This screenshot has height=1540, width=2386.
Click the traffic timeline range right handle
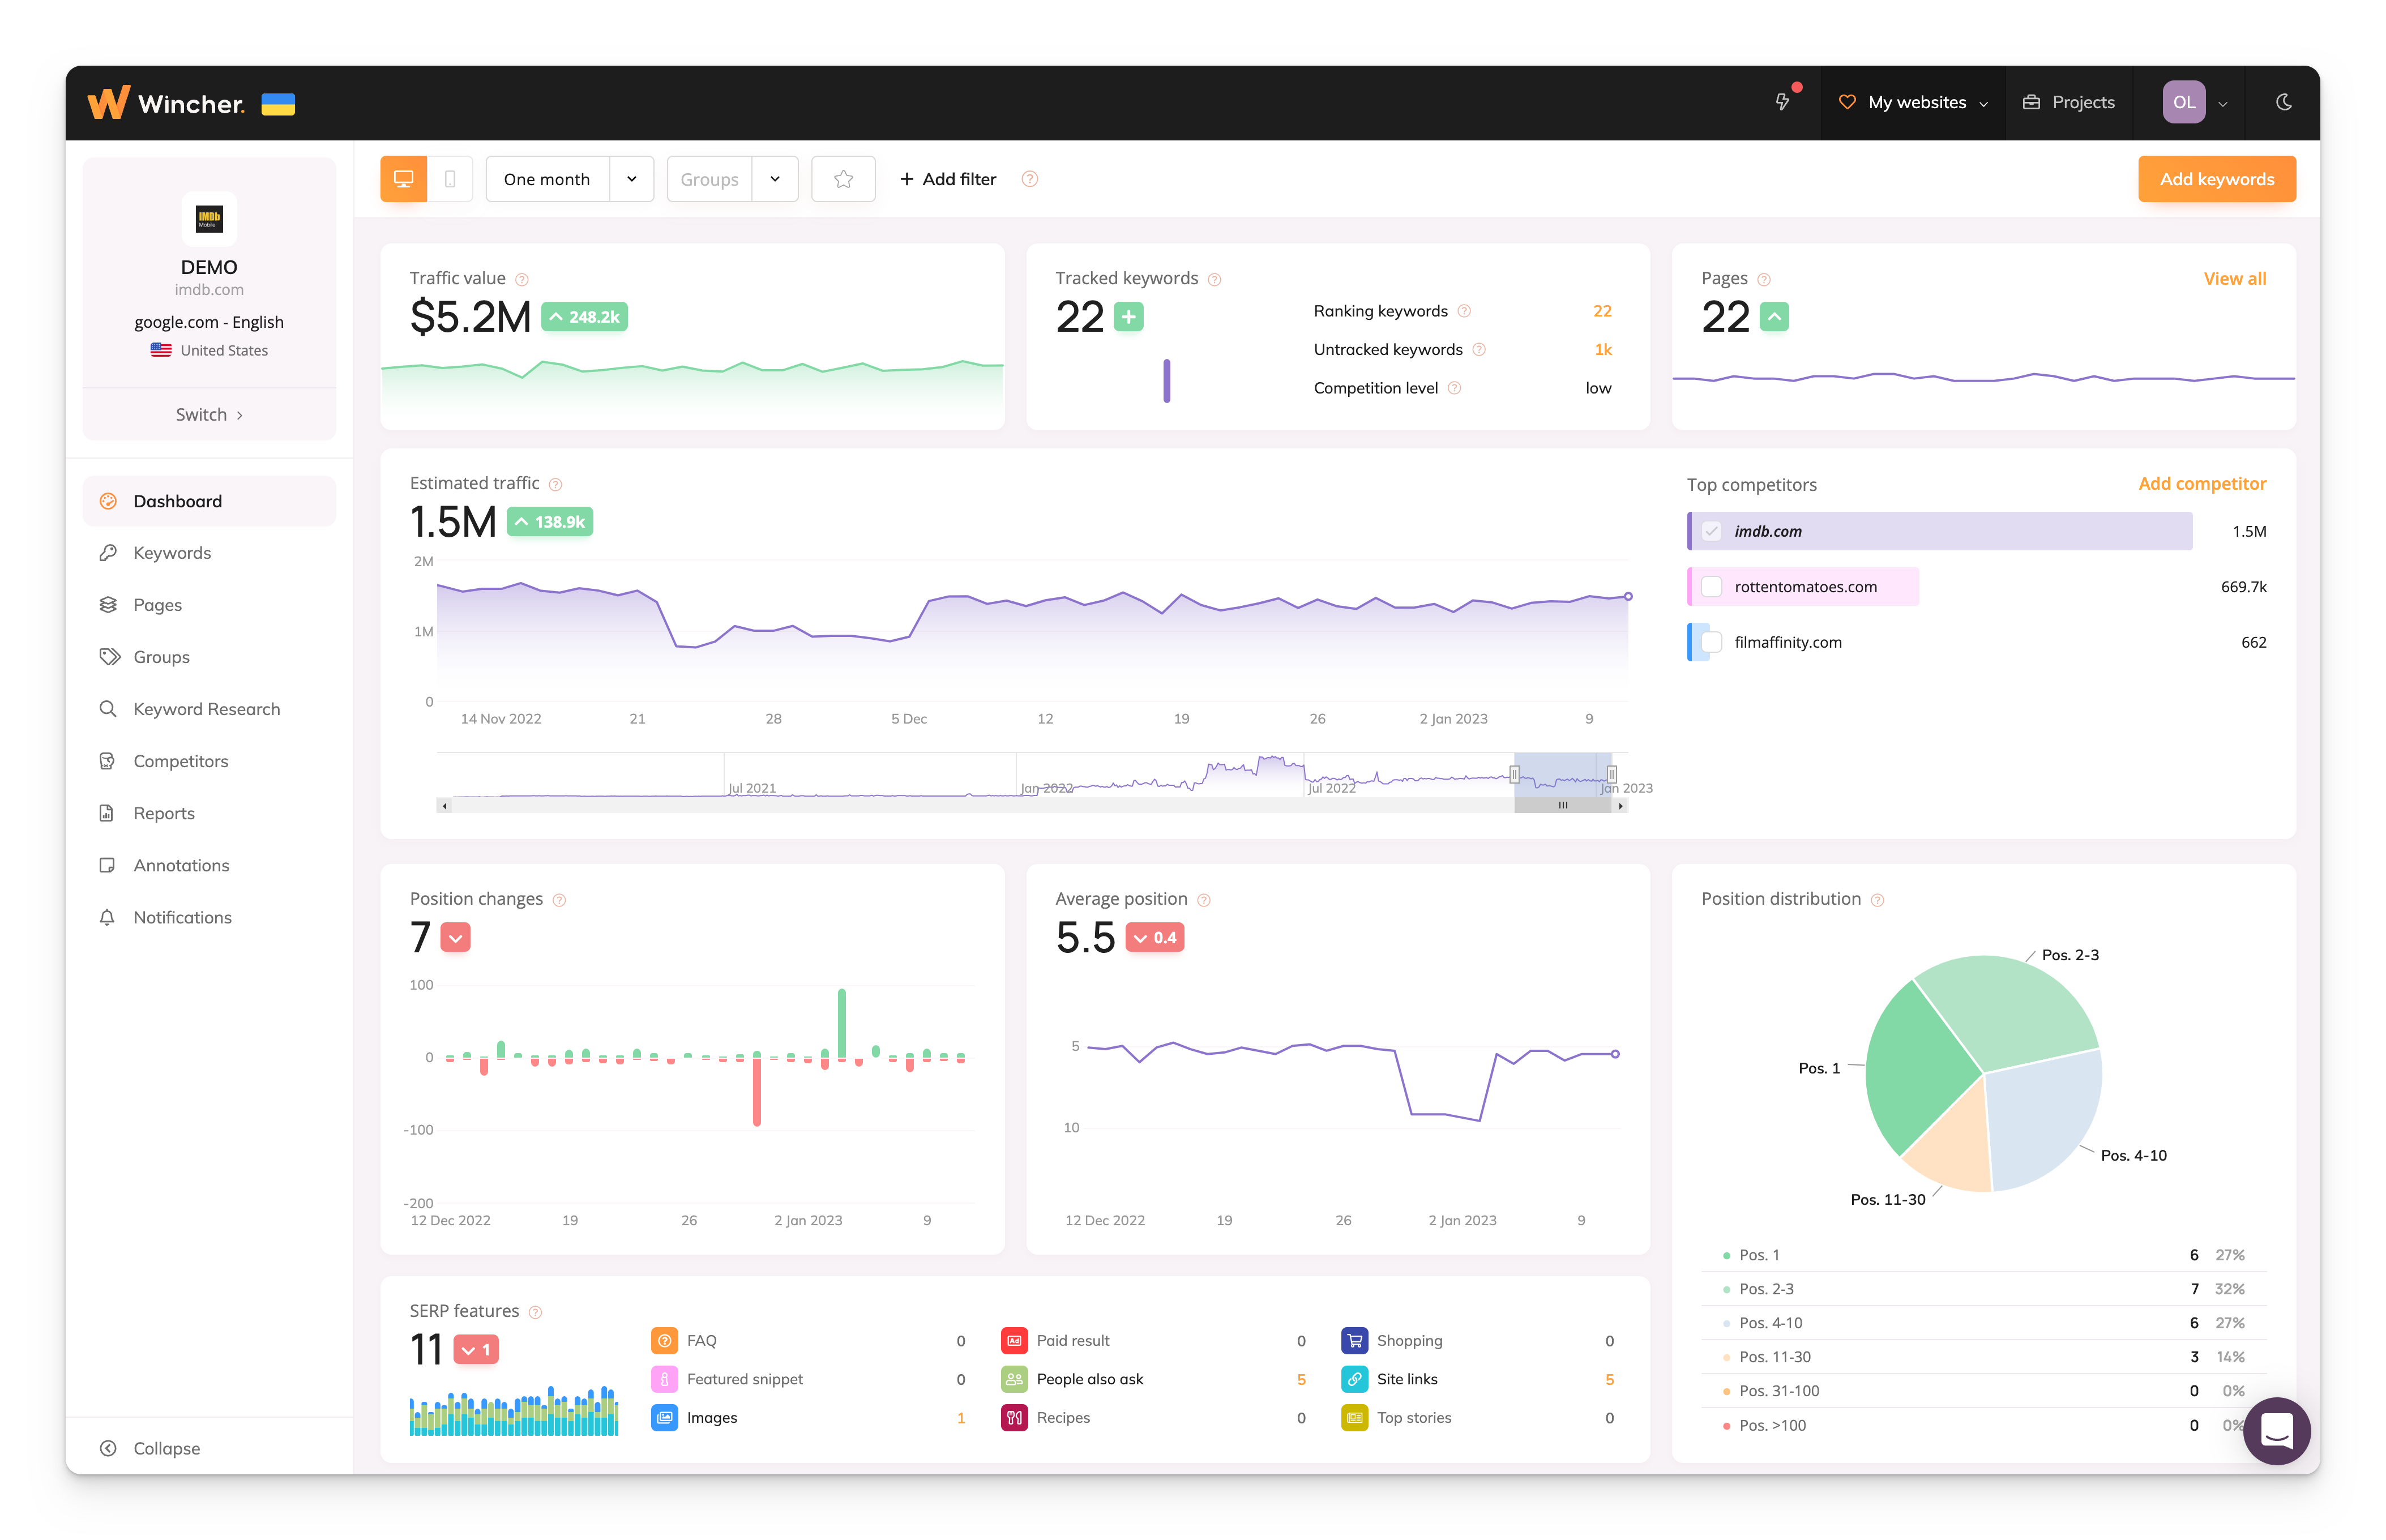point(1612,774)
